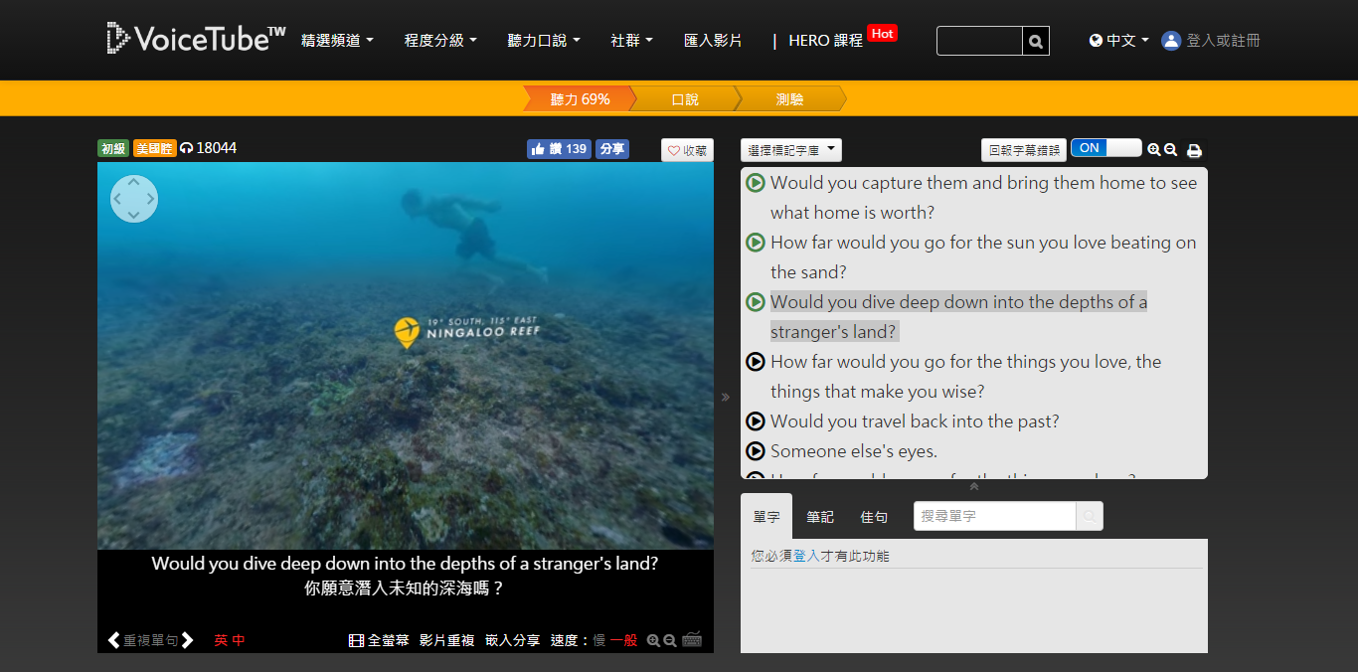Toggle 重複單句 repeat sentence
Viewport: 1358px width, 672px height.
[x=151, y=640]
